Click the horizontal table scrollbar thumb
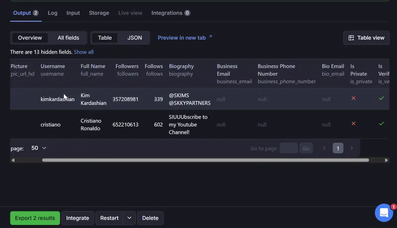Image resolution: width=397 pixels, height=228 pixels. click(205, 160)
